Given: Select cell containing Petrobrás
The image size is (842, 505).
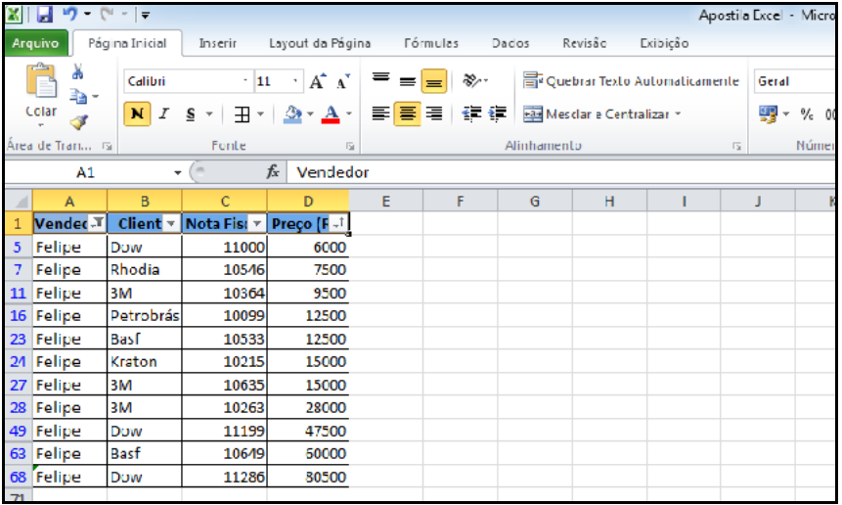Looking at the screenshot, I should [144, 316].
